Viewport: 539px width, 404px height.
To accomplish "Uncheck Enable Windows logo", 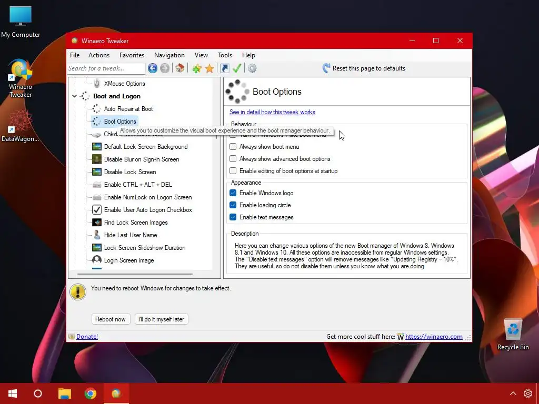I will click(x=233, y=193).
